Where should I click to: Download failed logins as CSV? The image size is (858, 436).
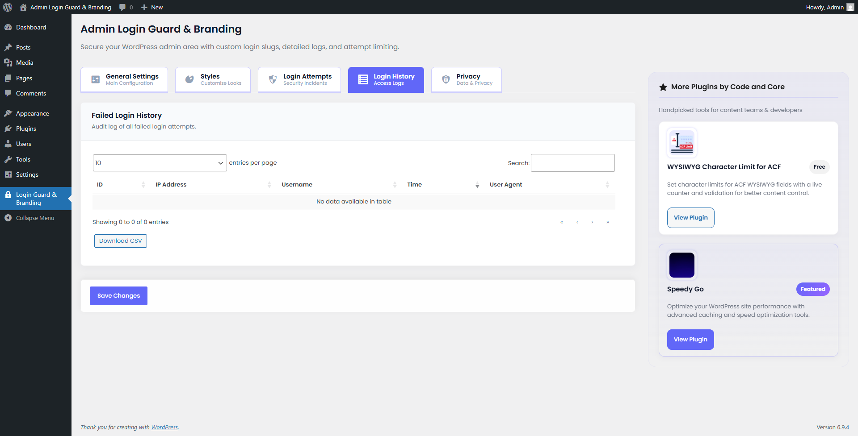click(x=120, y=241)
